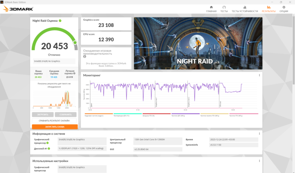This screenshot has height=173, width=295.
Task: Click the Информация о системе heading
Action: pos(49,134)
